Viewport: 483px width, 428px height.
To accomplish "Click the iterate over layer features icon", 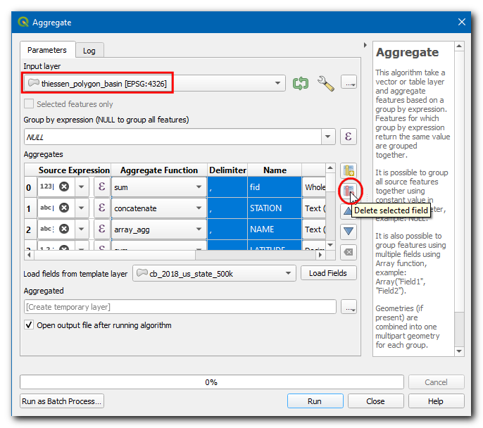I will (x=301, y=83).
